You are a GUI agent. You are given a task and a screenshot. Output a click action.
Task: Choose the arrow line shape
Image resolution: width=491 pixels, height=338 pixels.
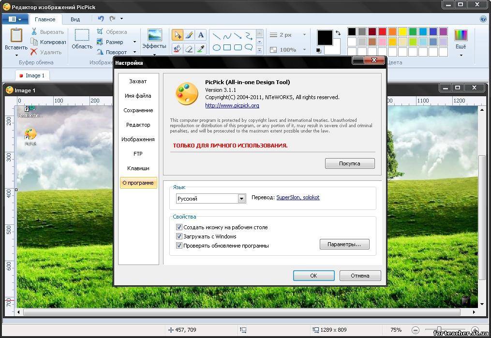point(238,36)
